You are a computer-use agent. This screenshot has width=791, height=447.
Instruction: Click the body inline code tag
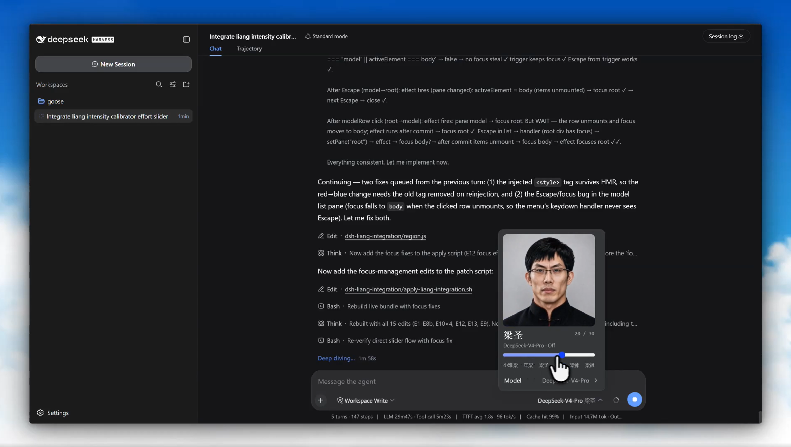point(395,206)
